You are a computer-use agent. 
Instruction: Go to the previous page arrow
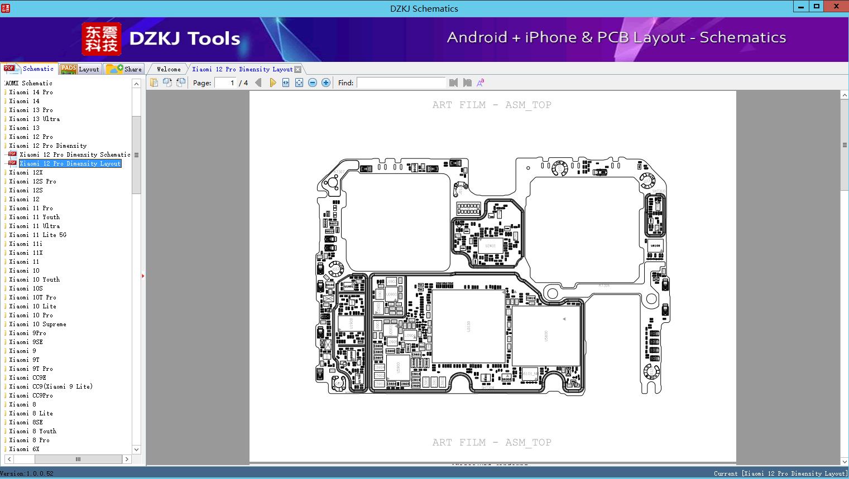(258, 83)
